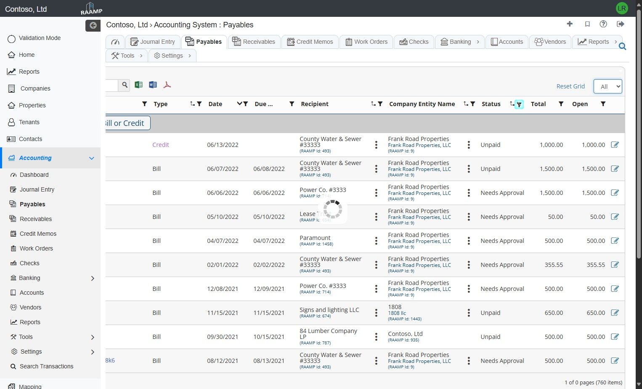Collapse the Accounting sidebar section
Viewport: 642px width, 389px height.
pos(92,158)
